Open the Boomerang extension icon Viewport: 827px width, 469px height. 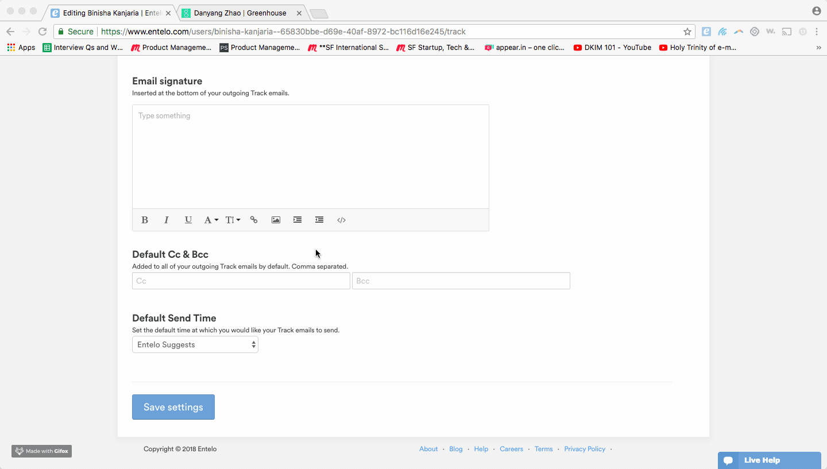739,32
